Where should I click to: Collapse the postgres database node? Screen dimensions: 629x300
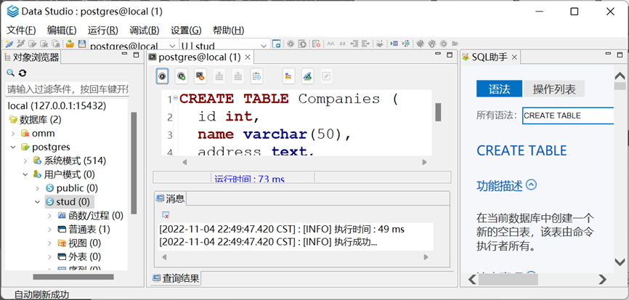pyautogui.click(x=13, y=147)
